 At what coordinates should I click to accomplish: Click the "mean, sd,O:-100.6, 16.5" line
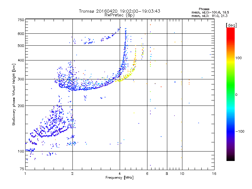pos(210,12)
